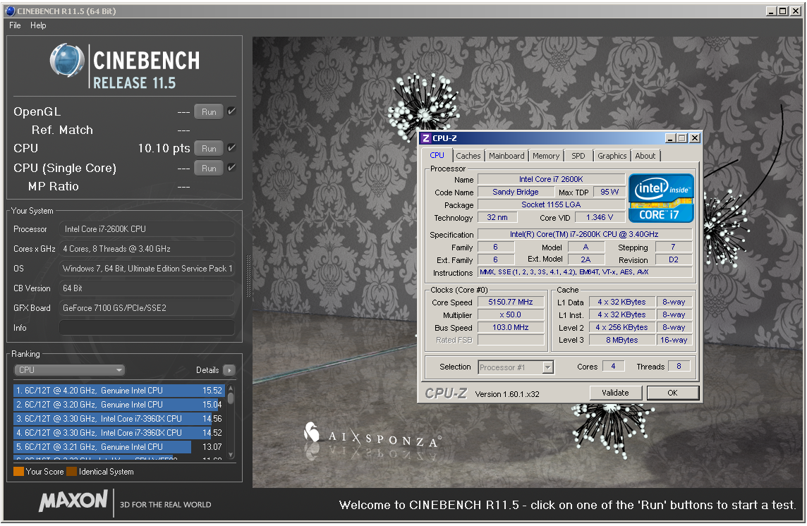The width and height of the screenshot is (807, 526).
Task: Maximize the Cinebench window
Action: point(783,11)
